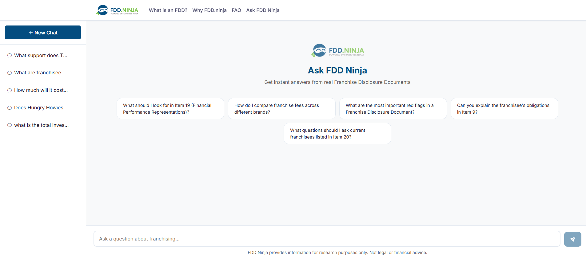
Task: Click chat bubble icon beside 'What support does T...'
Action: 10,56
